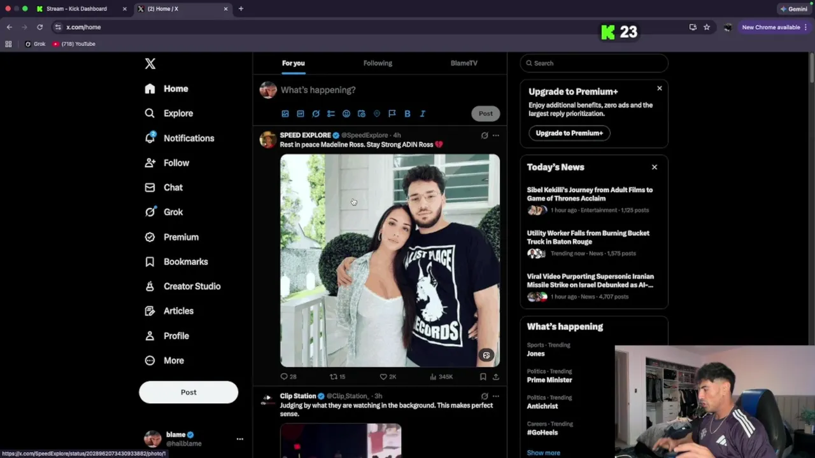Toggle italic formatting in composer
This screenshot has width=815, height=458.
[423, 114]
